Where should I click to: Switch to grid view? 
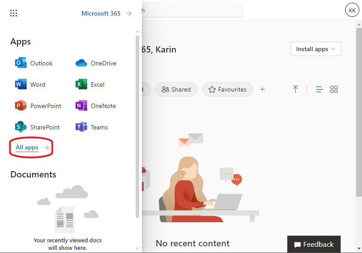[x=334, y=89]
